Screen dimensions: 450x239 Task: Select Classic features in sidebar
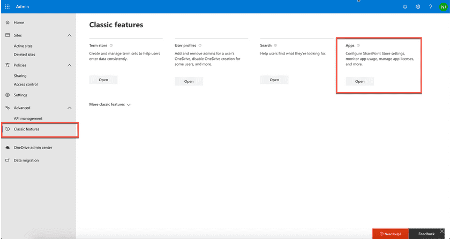[x=26, y=129]
